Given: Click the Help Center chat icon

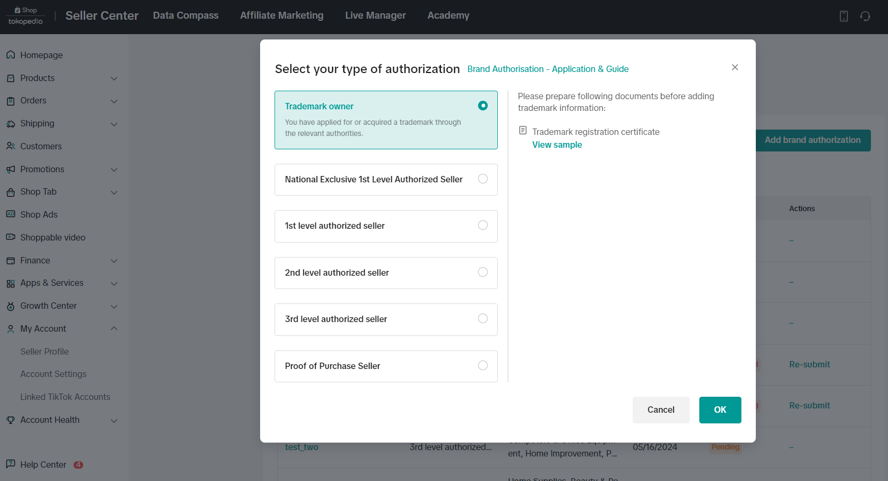Looking at the screenshot, I should (x=11, y=464).
